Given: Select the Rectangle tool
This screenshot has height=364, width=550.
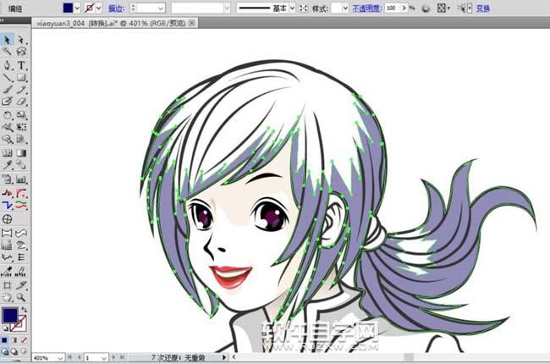Looking at the screenshot, I should pos(21,77).
